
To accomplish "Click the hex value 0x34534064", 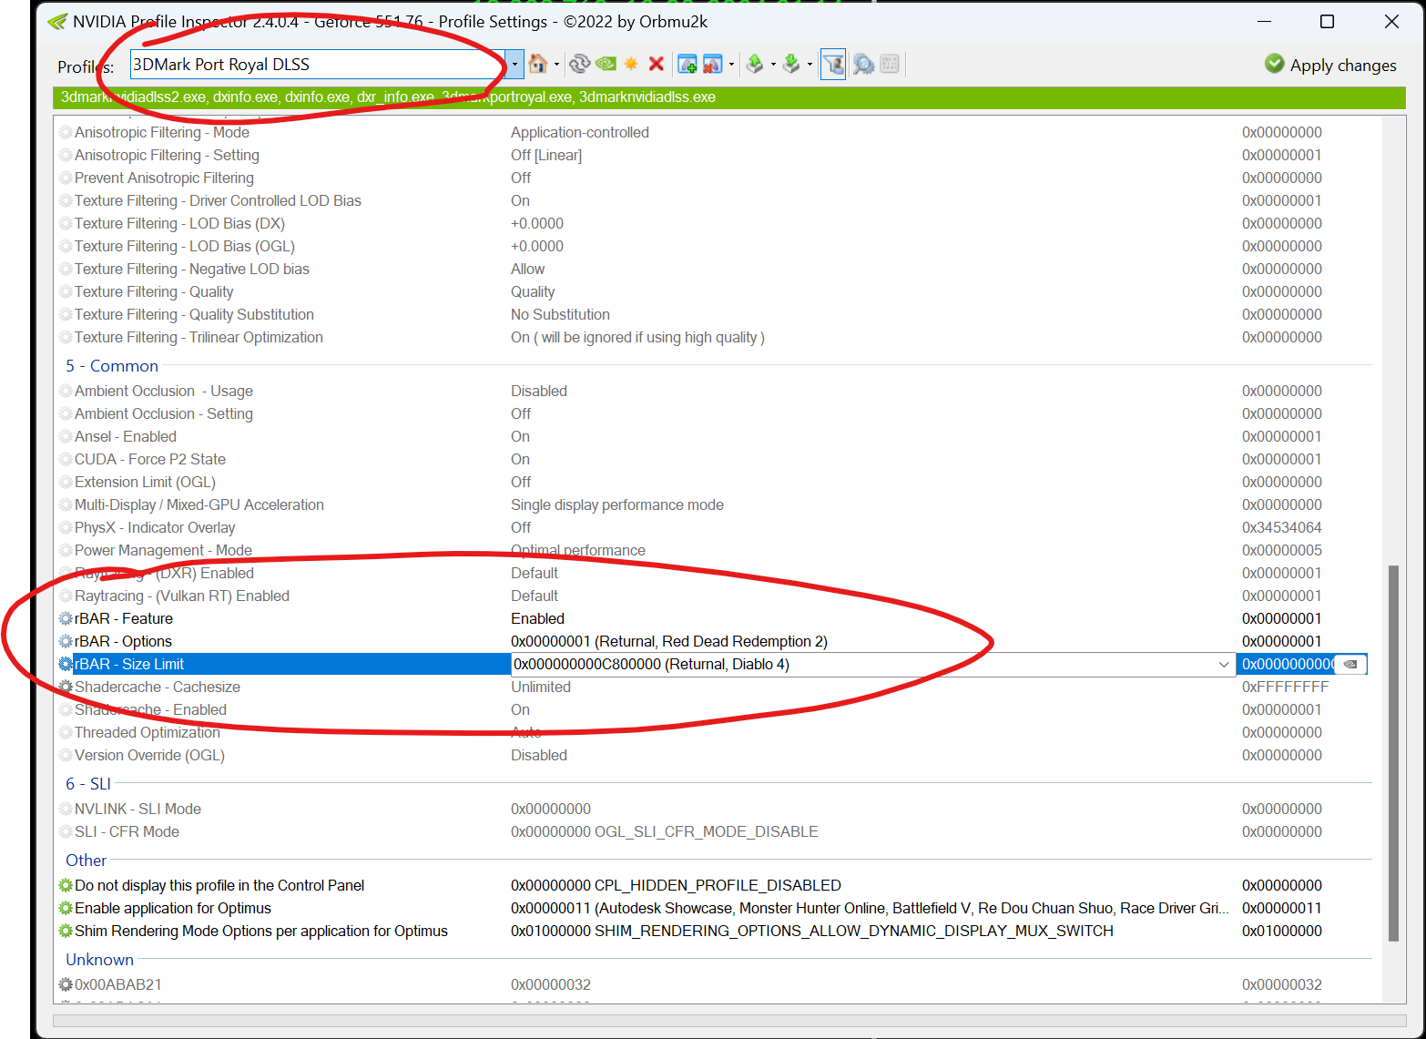I will [x=1282, y=528].
